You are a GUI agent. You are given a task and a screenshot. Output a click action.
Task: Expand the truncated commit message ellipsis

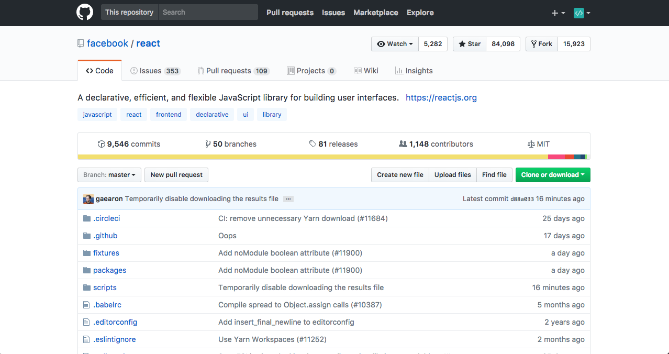[288, 198]
